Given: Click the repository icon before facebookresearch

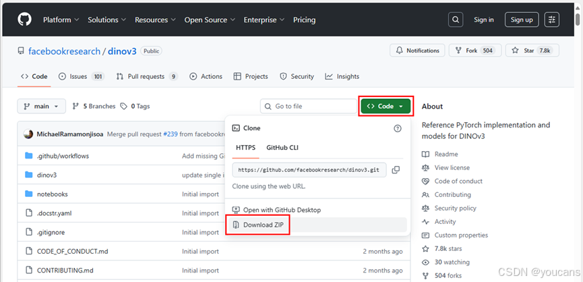Looking at the screenshot, I should [x=21, y=51].
